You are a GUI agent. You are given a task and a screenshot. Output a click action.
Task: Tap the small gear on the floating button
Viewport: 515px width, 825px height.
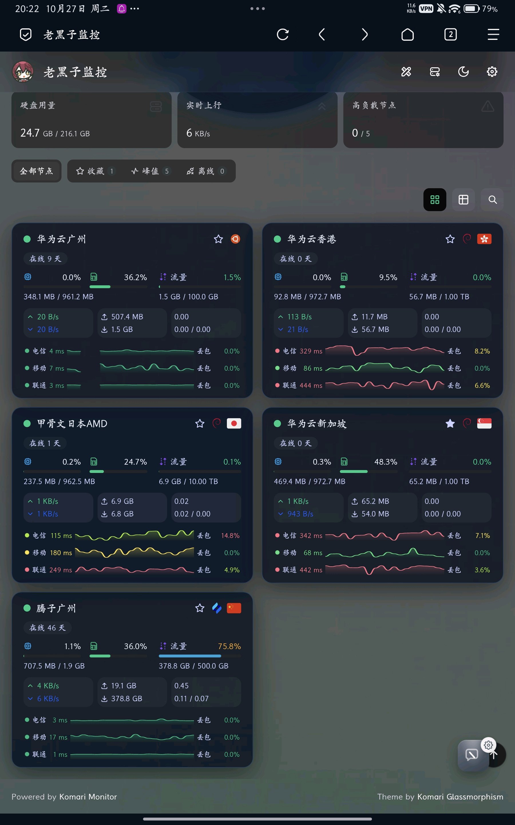488,745
